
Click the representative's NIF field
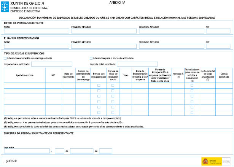pyautogui.click(x=218, y=46)
